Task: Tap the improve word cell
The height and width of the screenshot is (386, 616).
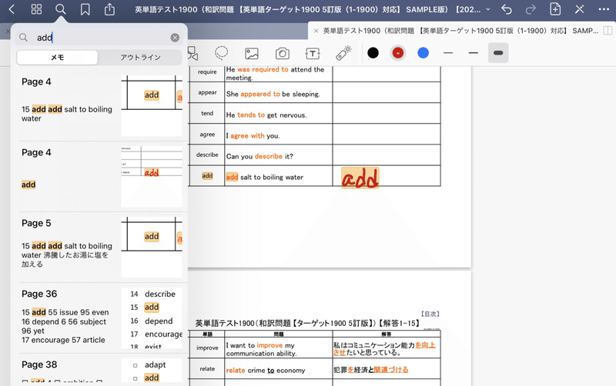Action: coord(207,348)
